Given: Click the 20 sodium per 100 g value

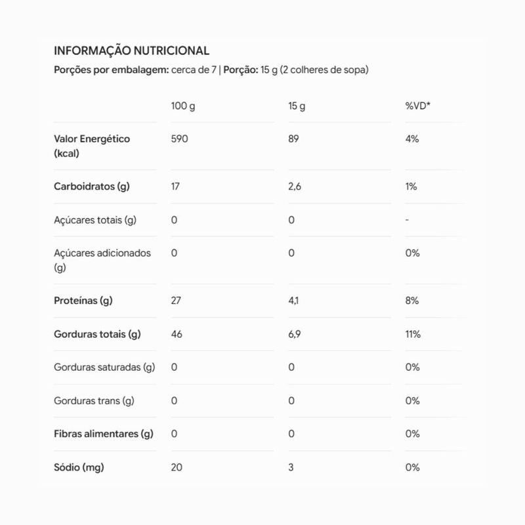Looking at the screenshot, I should click(x=177, y=467).
